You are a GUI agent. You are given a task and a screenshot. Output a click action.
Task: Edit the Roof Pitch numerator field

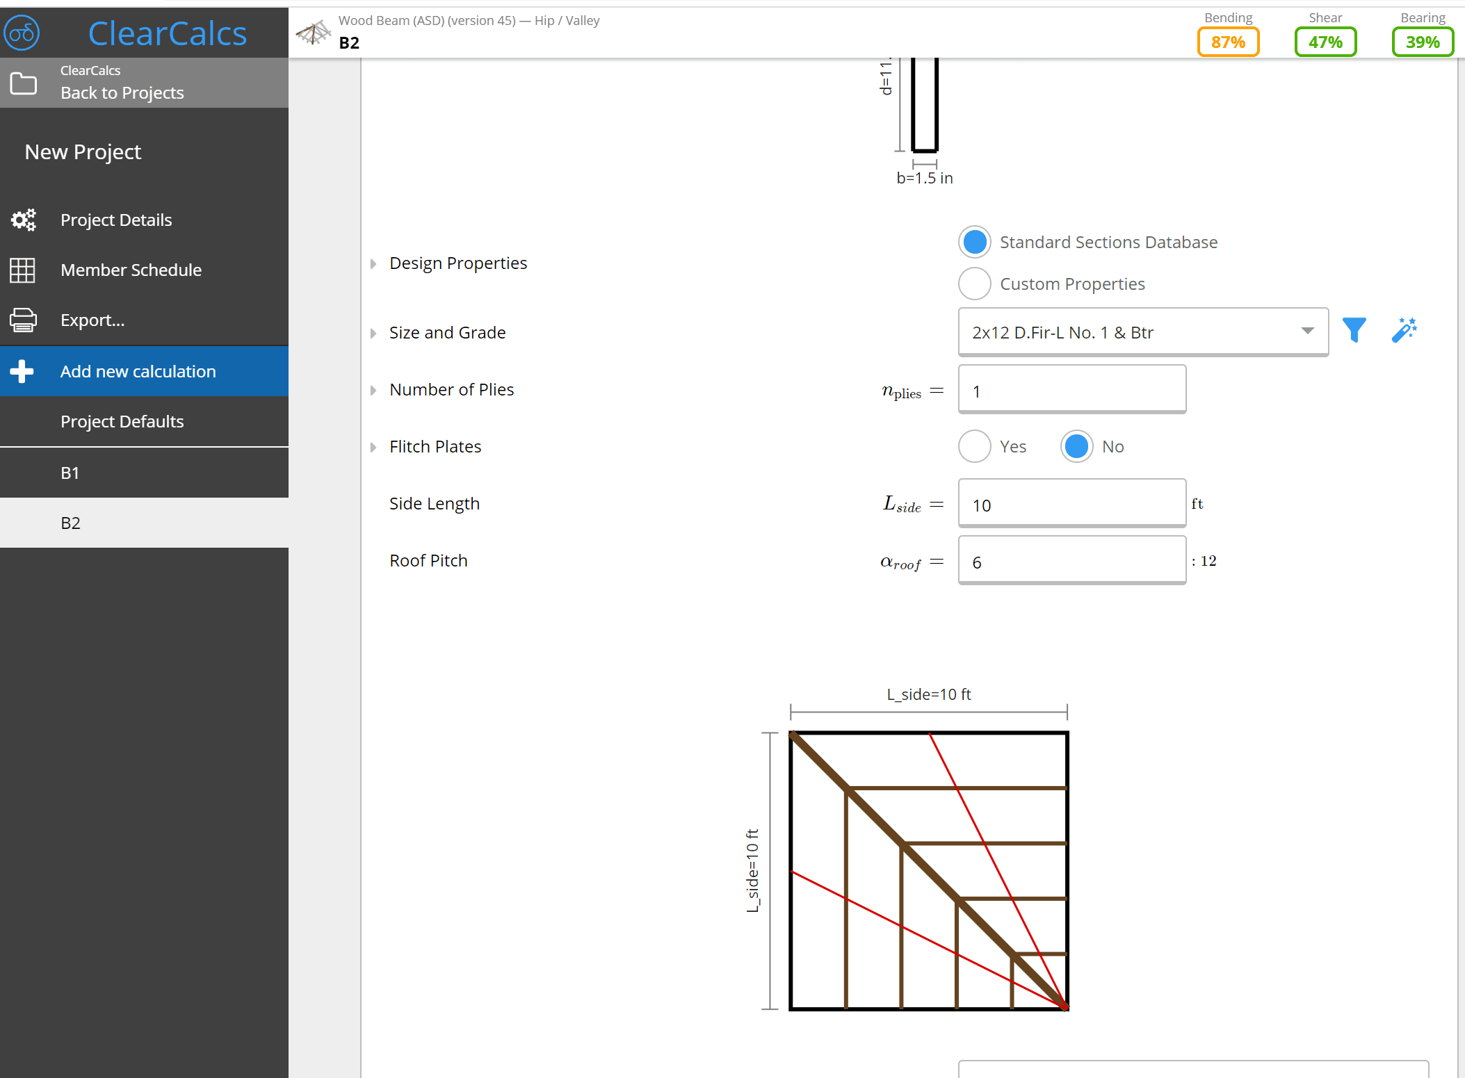[x=1069, y=561]
